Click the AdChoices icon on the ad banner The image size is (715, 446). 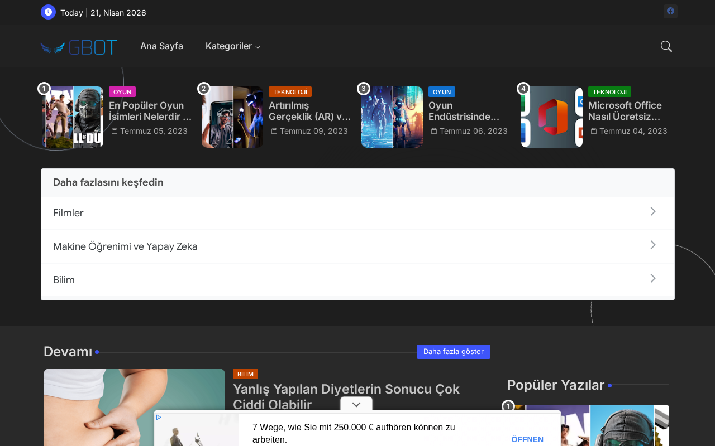[159, 417]
